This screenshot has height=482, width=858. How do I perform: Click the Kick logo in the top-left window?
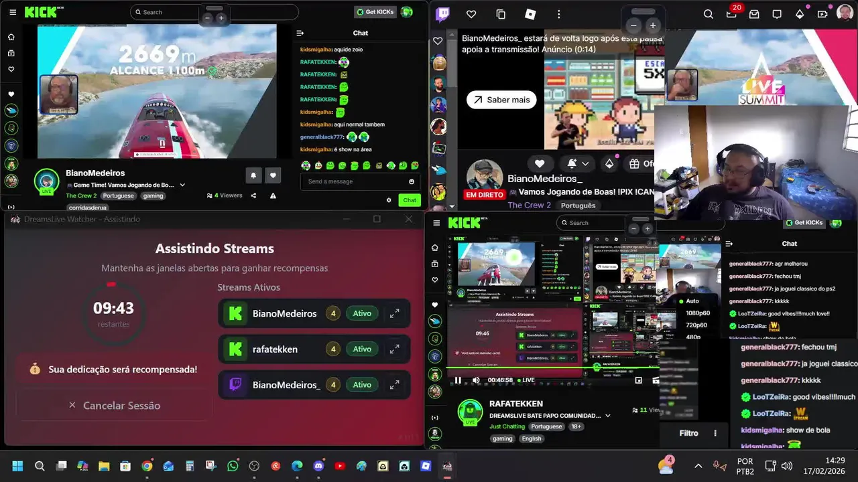click(40, 12)
